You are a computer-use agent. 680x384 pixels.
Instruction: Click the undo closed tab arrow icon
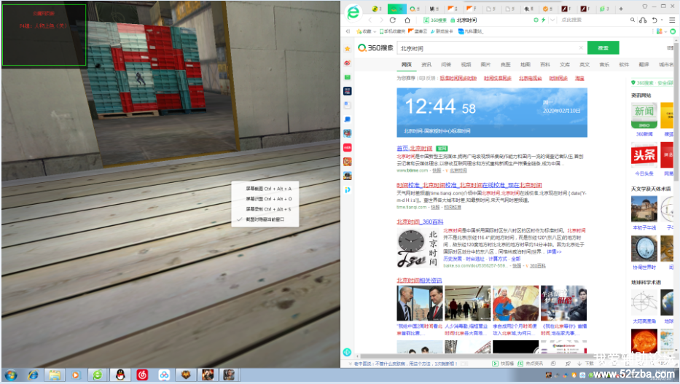click(654, 20)
